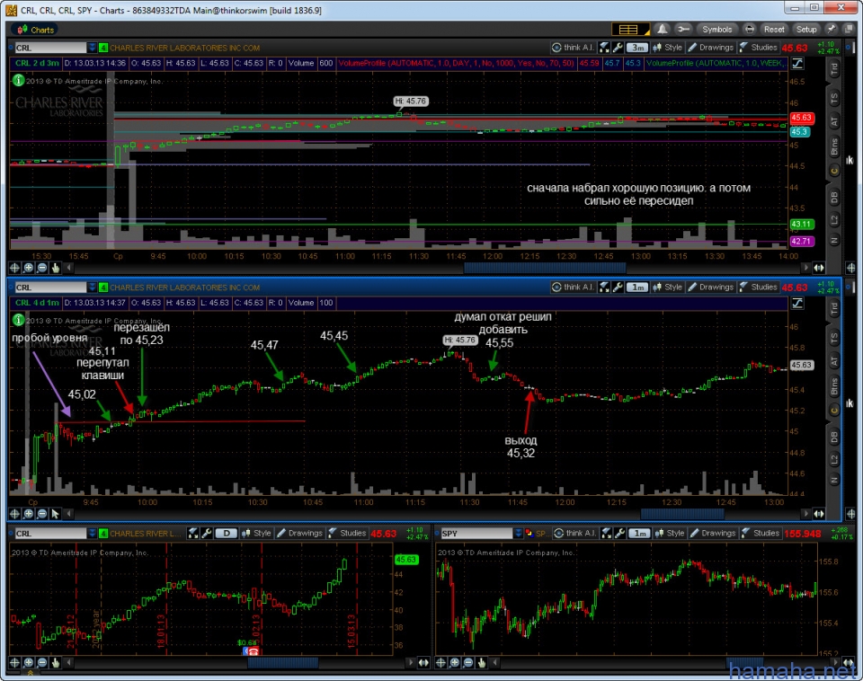Open chart settings wrench on the SPY chart
Viewport: 863px width, 681px height.
(x=619, y=533)
